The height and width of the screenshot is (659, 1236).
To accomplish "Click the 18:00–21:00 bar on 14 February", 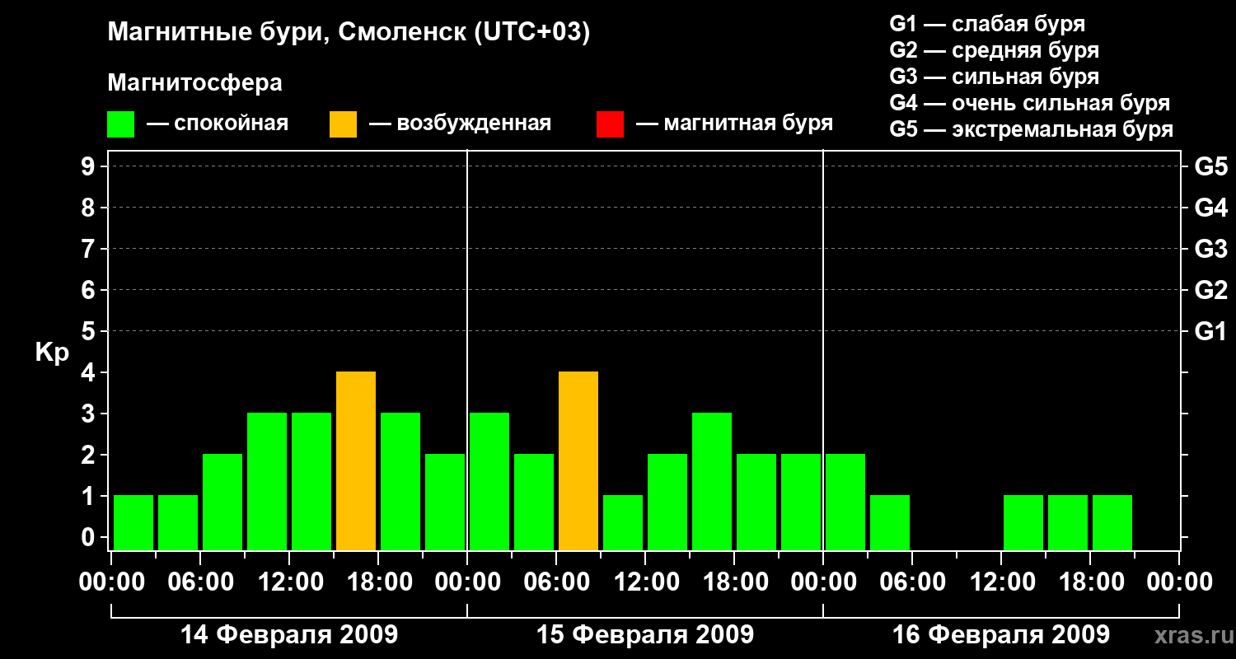I will (x=400, y=481).
